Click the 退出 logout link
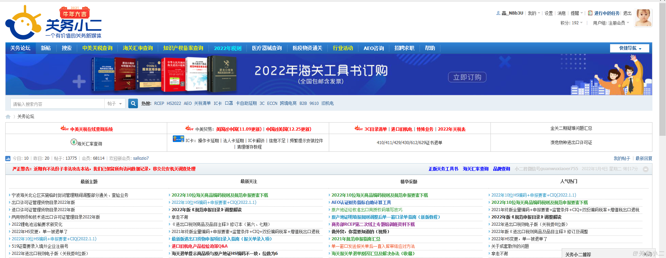 point(627,13)
